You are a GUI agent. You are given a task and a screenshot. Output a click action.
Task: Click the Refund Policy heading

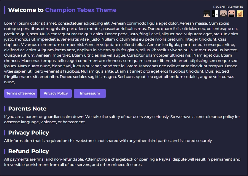[28, 151]
